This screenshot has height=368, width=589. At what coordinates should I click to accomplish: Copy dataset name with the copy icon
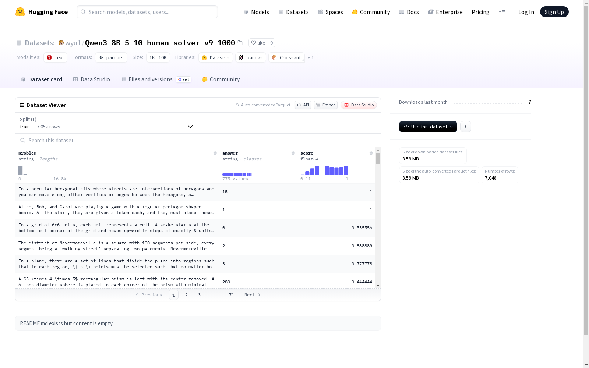coord(240,43)
